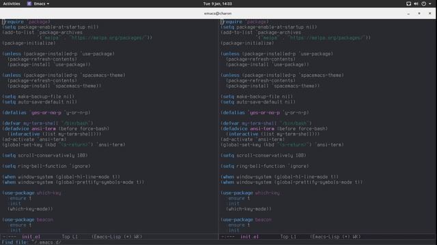Click '(package-install 'spacemacs-theme))' in left window
This screenshot has width=437, height=245.
55,86
